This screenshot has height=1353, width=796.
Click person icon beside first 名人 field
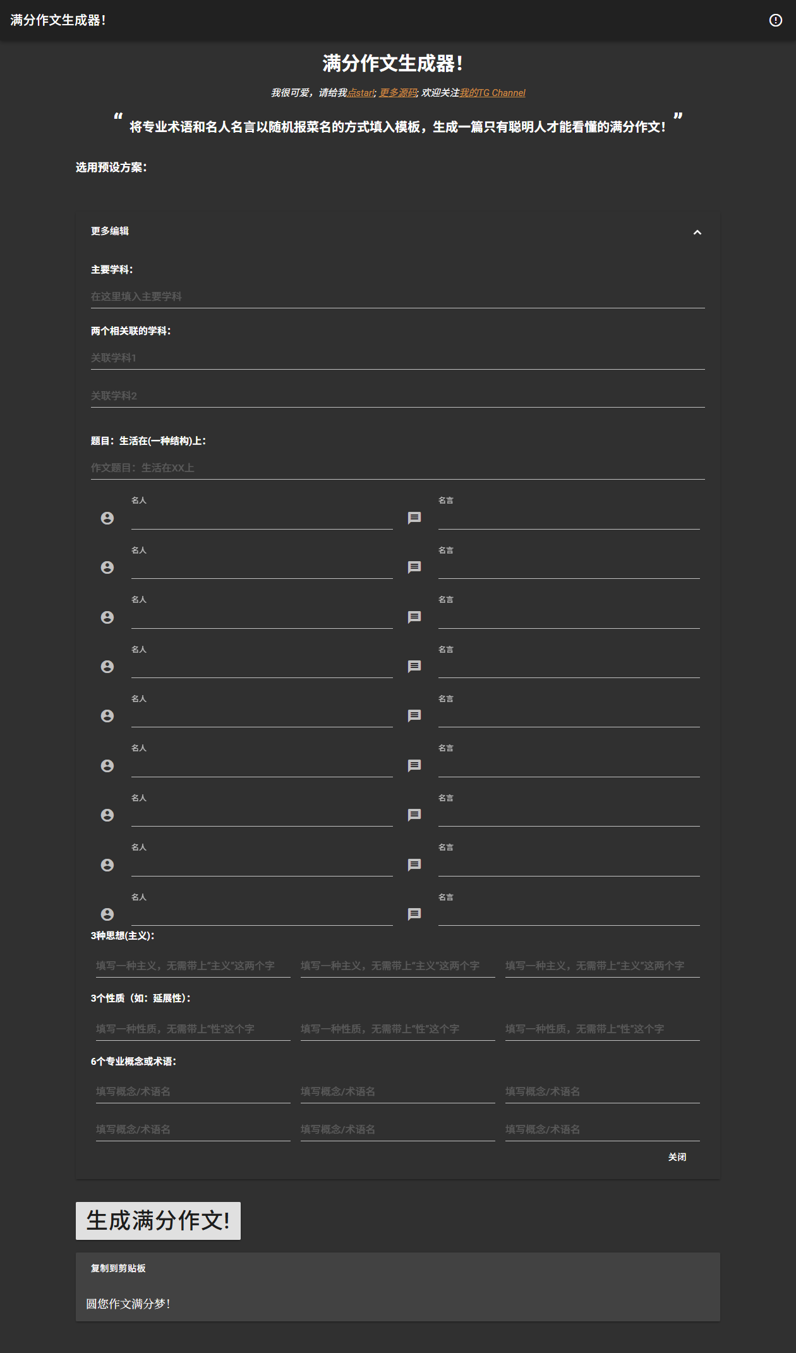point(107,518)
